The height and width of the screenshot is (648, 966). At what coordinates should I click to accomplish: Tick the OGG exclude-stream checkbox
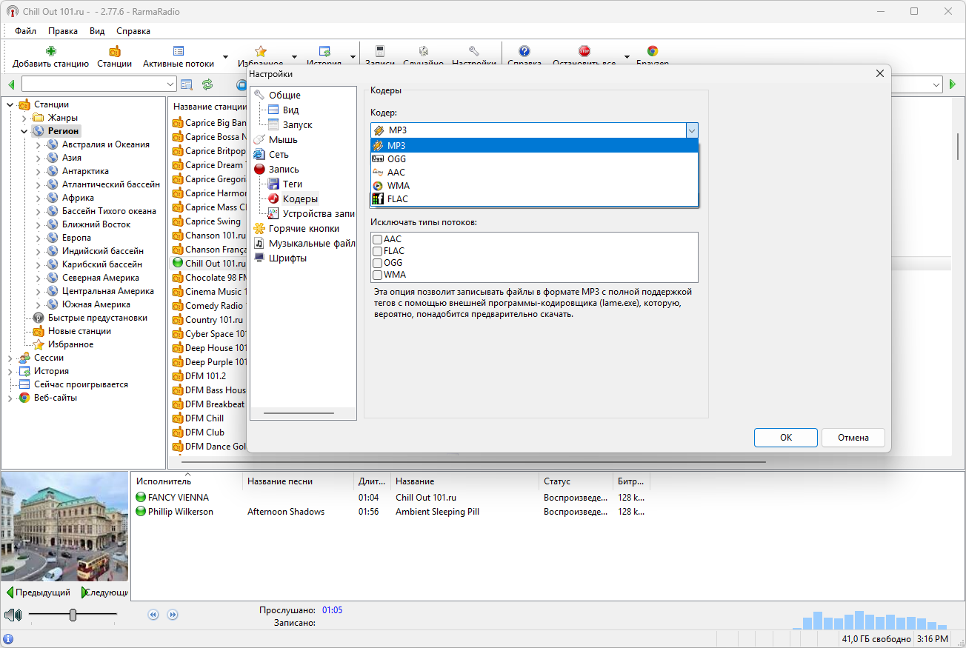coord(378,263)
